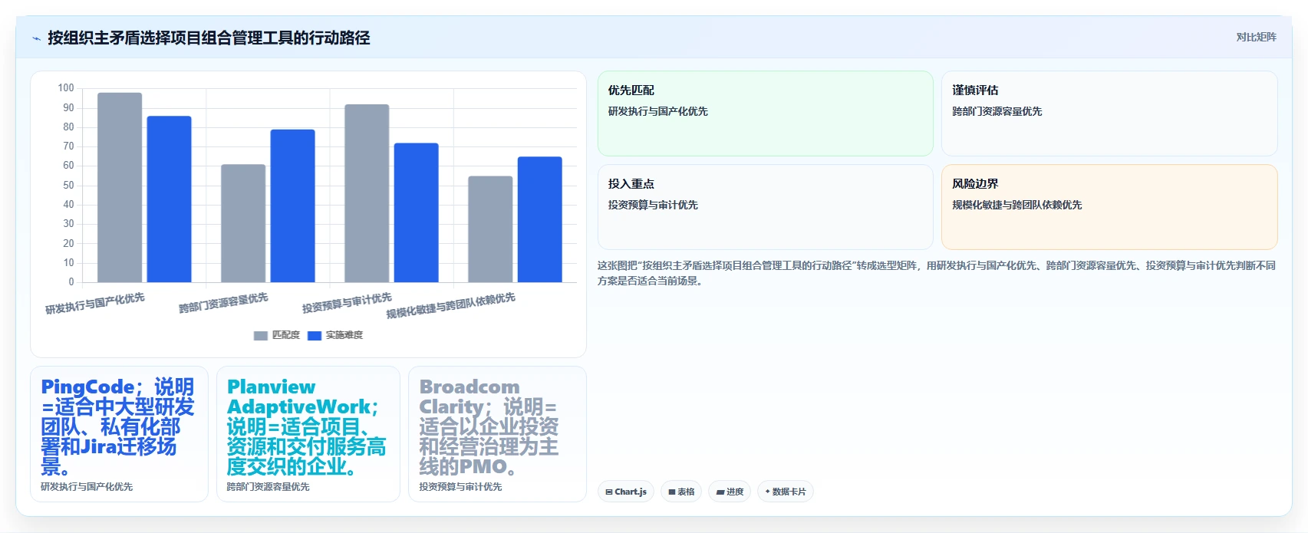Click the gray 匹配度 bar for 研发执行与国产化优先
The width and height of the screenshot is (1308, 533).
click(x=120, y=188)
